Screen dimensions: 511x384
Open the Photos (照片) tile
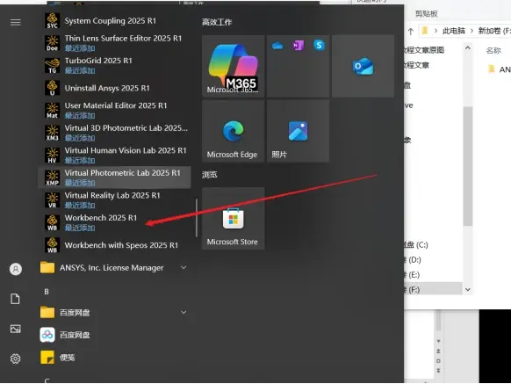pyautogui.click(x=298, y=131)
